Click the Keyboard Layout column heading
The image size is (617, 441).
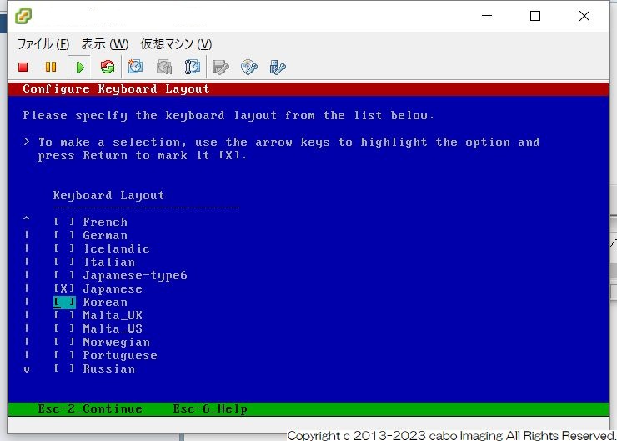[x=109, y=196]
